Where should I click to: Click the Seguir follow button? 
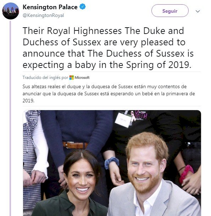170,11
